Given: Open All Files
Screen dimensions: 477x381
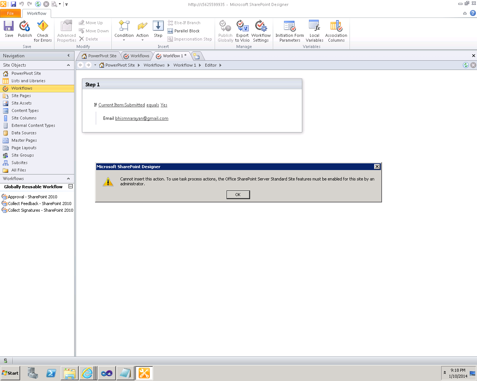Looking at the screenshot, I should (x=37, y=170).
